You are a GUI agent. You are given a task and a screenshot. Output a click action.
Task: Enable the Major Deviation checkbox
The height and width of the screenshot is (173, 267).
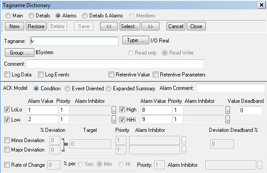coord(7,150)
